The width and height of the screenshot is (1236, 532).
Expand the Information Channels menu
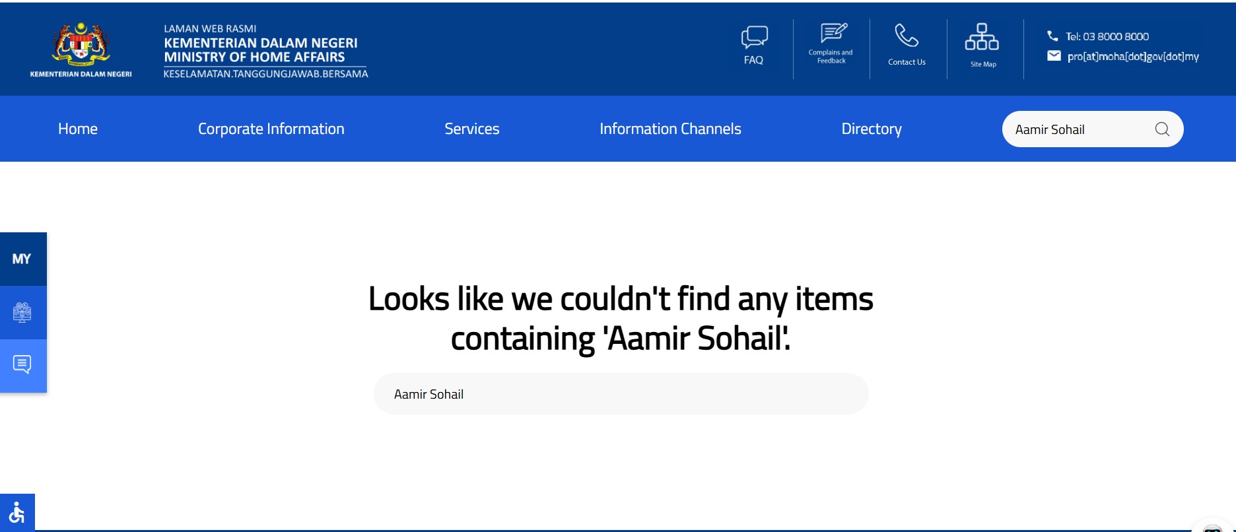coord(670,129)
